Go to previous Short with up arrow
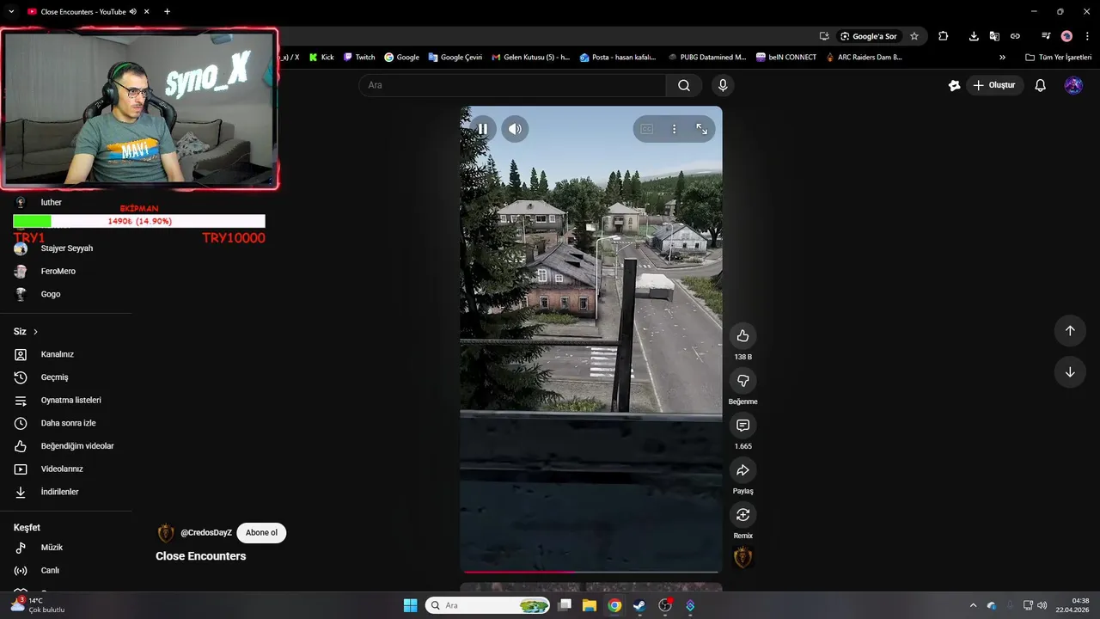Screen dimensions: 1100x619 pyautogui.click(x=1070, y=331)
